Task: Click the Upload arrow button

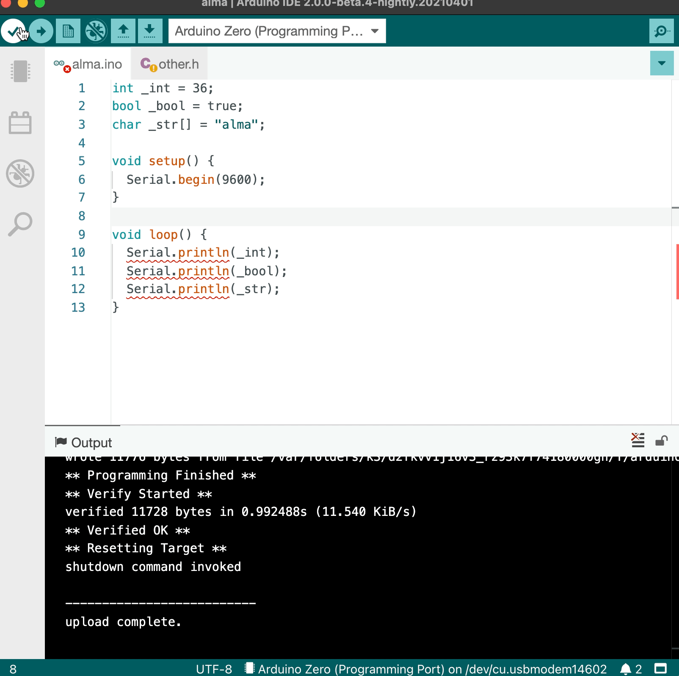Action: click(41, 31)
